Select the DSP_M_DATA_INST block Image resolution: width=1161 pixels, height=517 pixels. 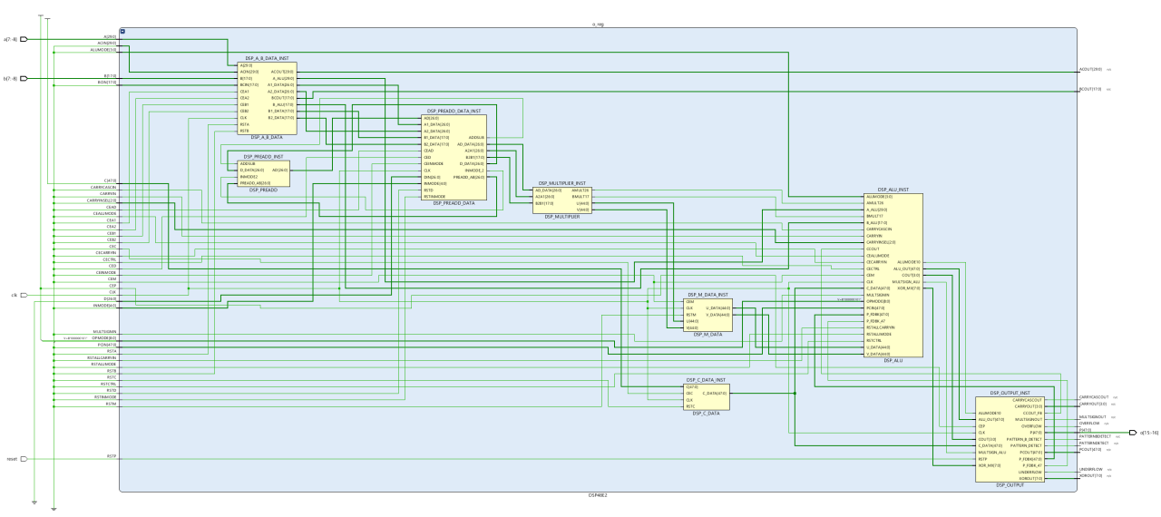point(707,315)
